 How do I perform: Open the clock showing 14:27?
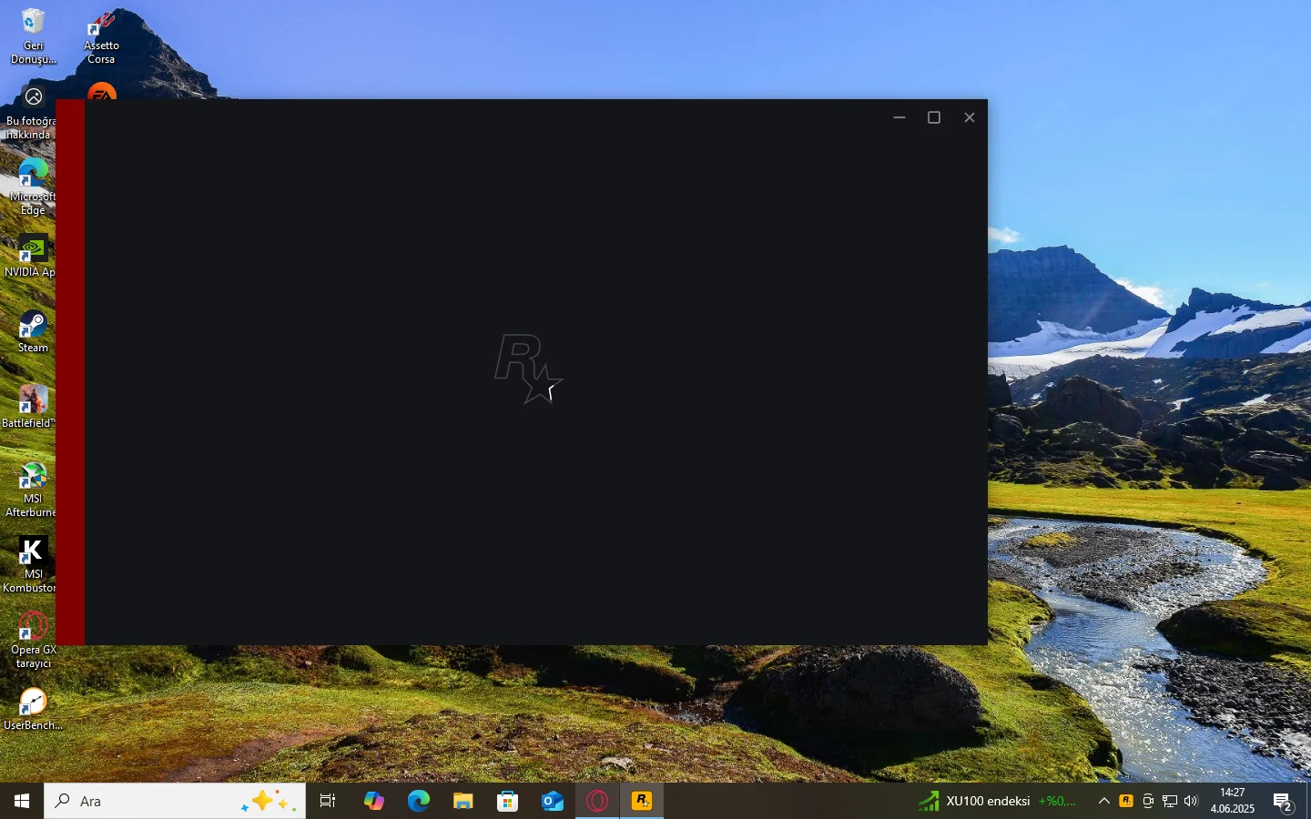(1233, 801)
